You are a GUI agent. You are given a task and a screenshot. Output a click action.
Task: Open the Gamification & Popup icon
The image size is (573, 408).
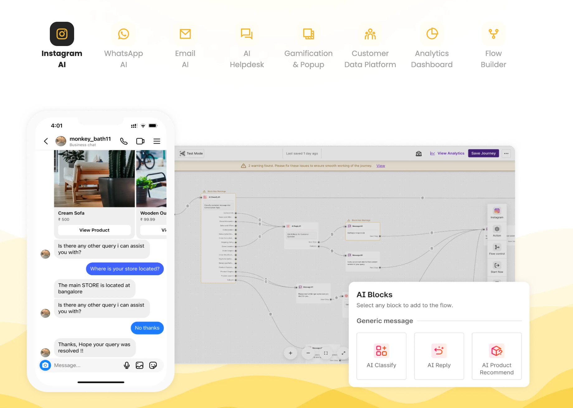pyautogui.click(x=308, y=34)
